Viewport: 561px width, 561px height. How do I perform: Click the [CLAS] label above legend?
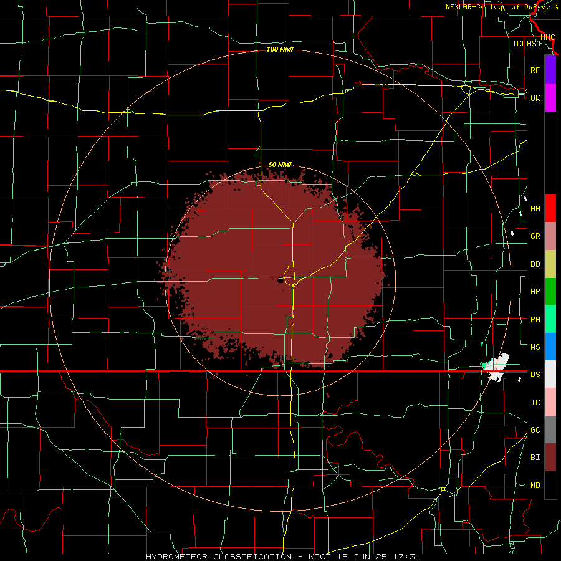527,43
